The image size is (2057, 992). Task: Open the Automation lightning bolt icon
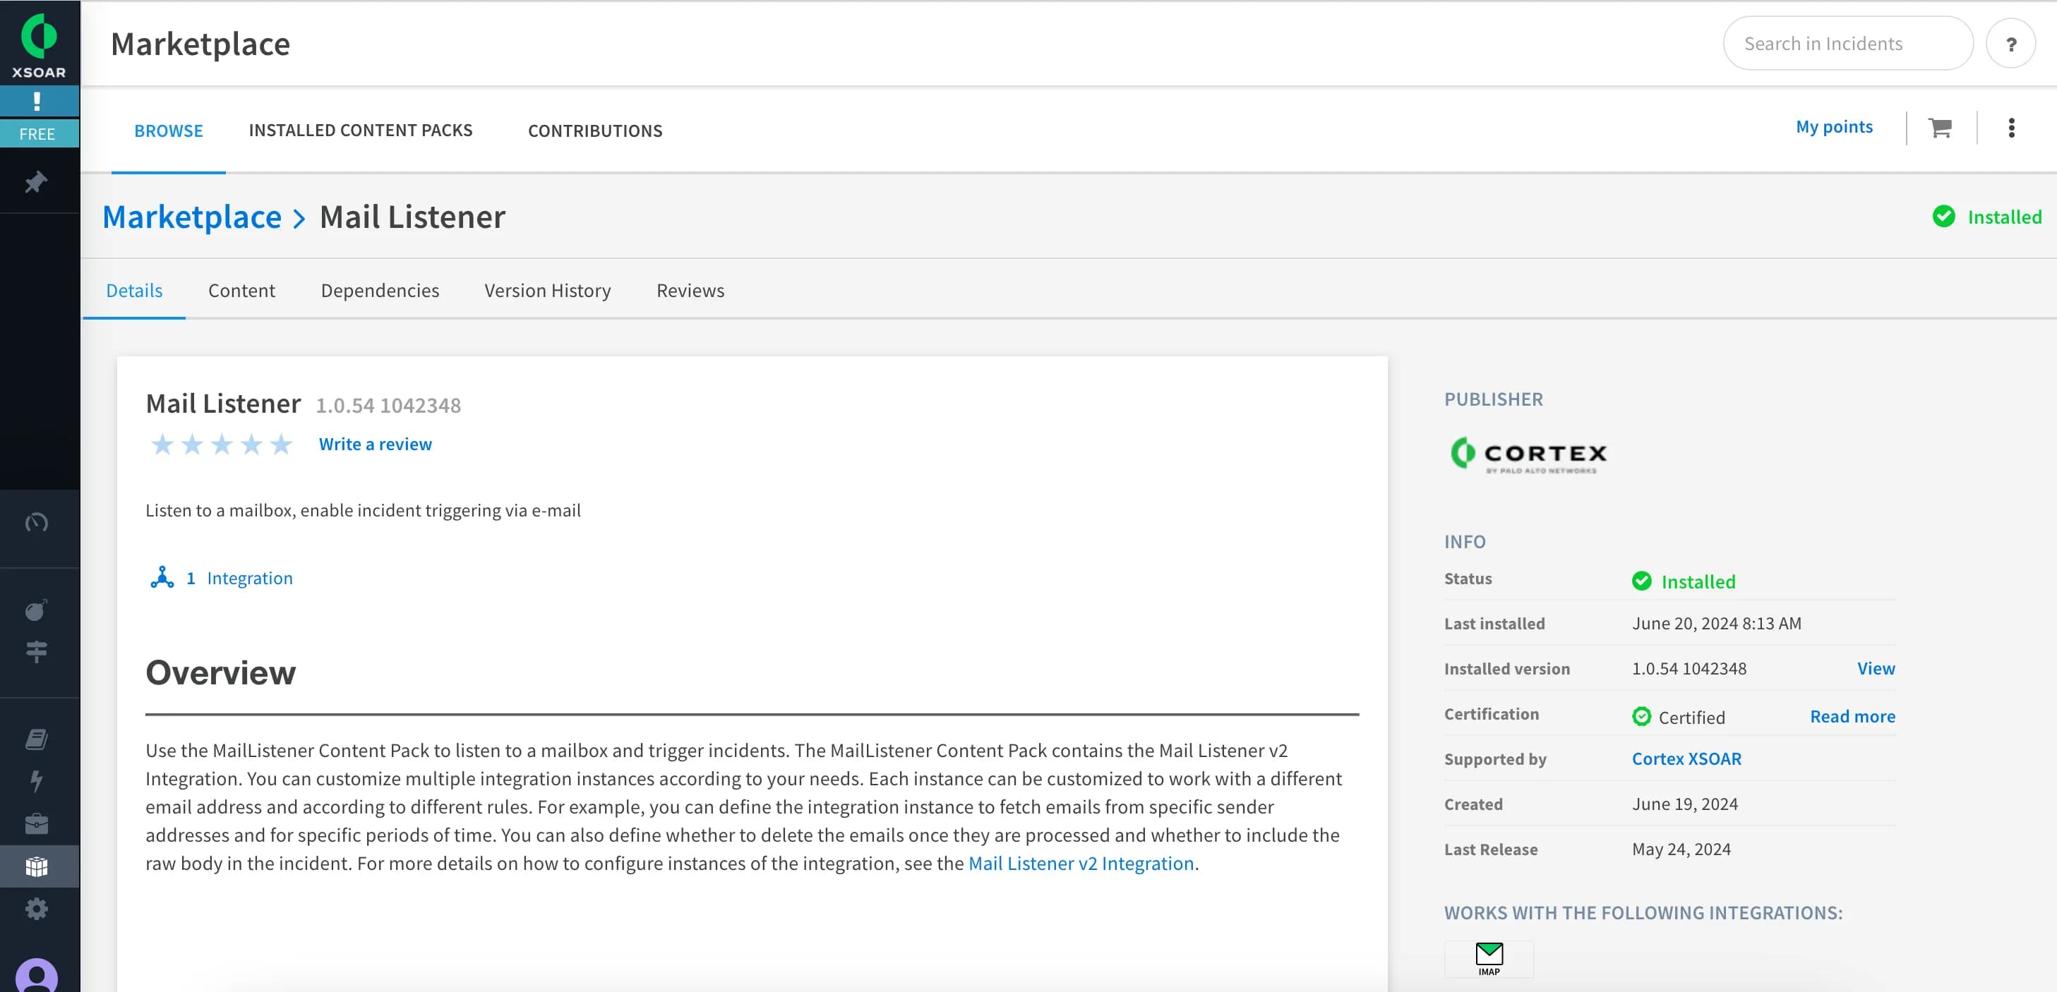coord(37,780)
